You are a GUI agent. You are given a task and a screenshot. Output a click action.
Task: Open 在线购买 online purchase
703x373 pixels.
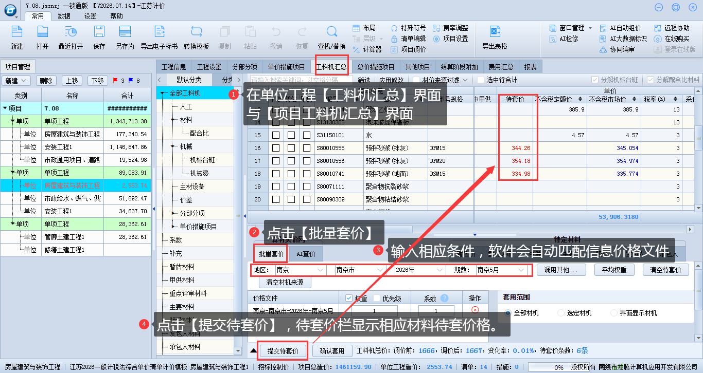[x=672, y=39]
